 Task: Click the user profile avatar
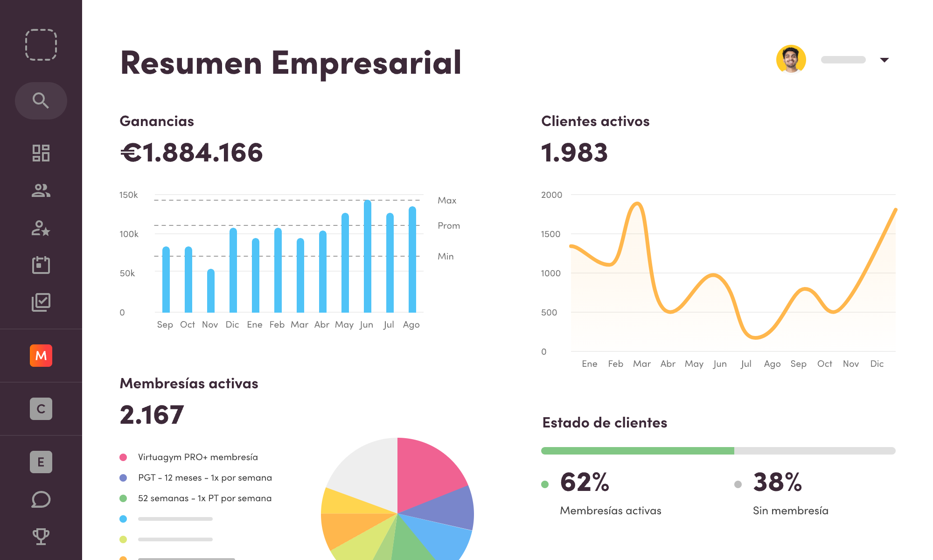(x=791, y=60)
